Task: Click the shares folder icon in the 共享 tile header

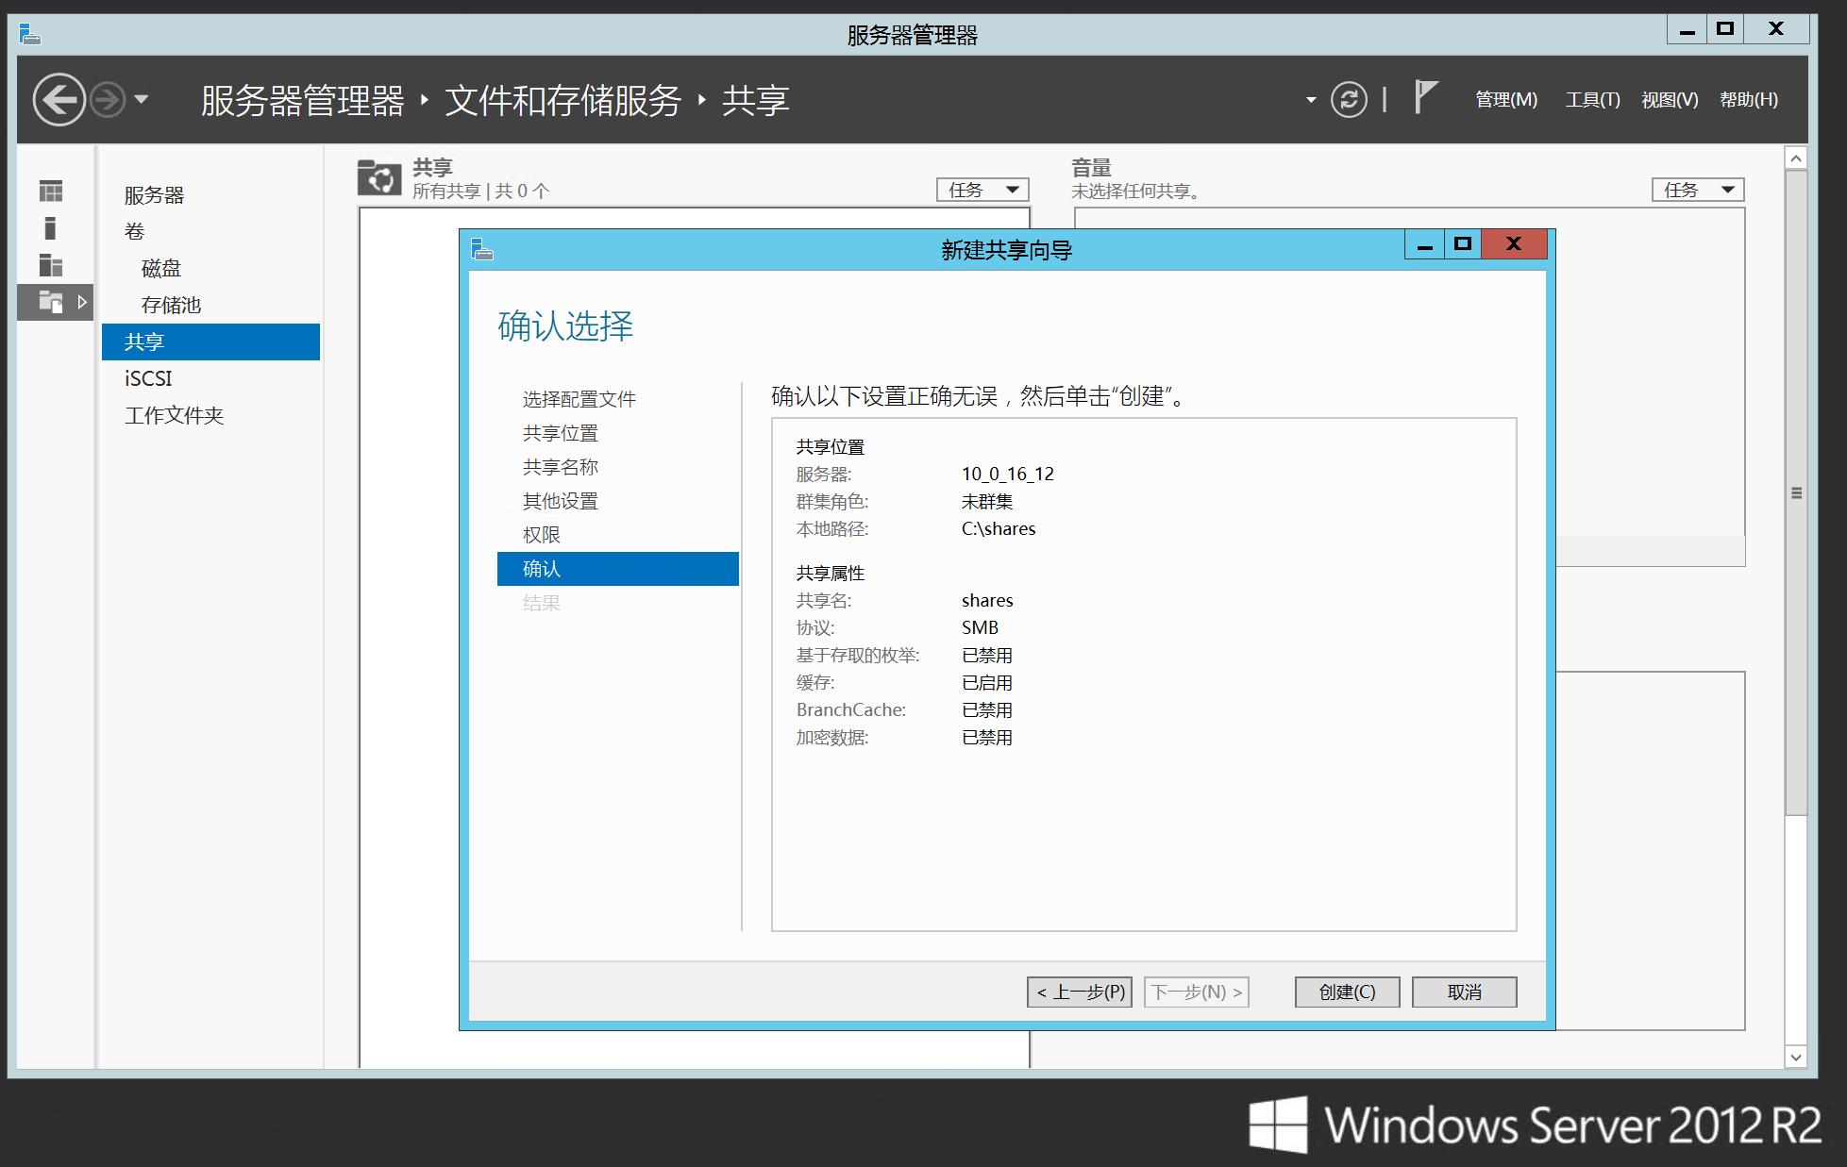Action: coord(379,177)
